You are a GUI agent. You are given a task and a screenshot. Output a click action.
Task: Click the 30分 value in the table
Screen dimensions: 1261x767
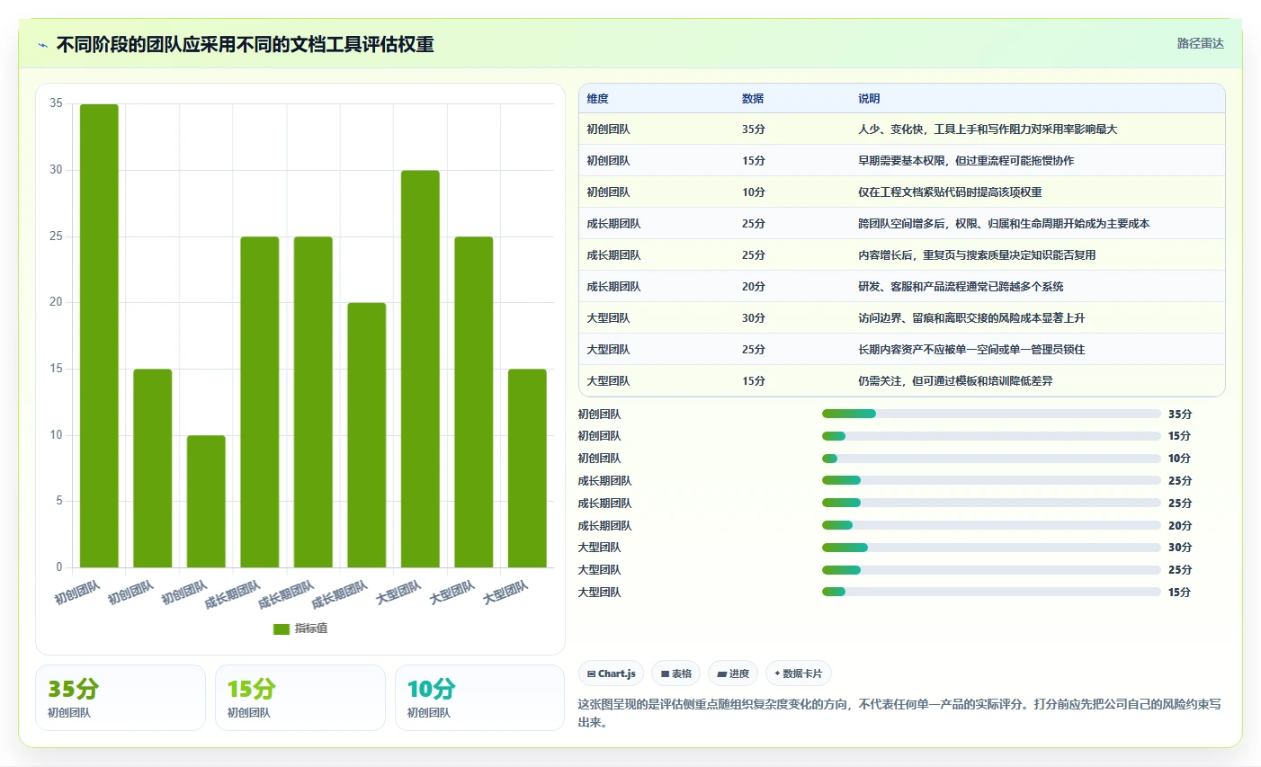coord(754,318)
